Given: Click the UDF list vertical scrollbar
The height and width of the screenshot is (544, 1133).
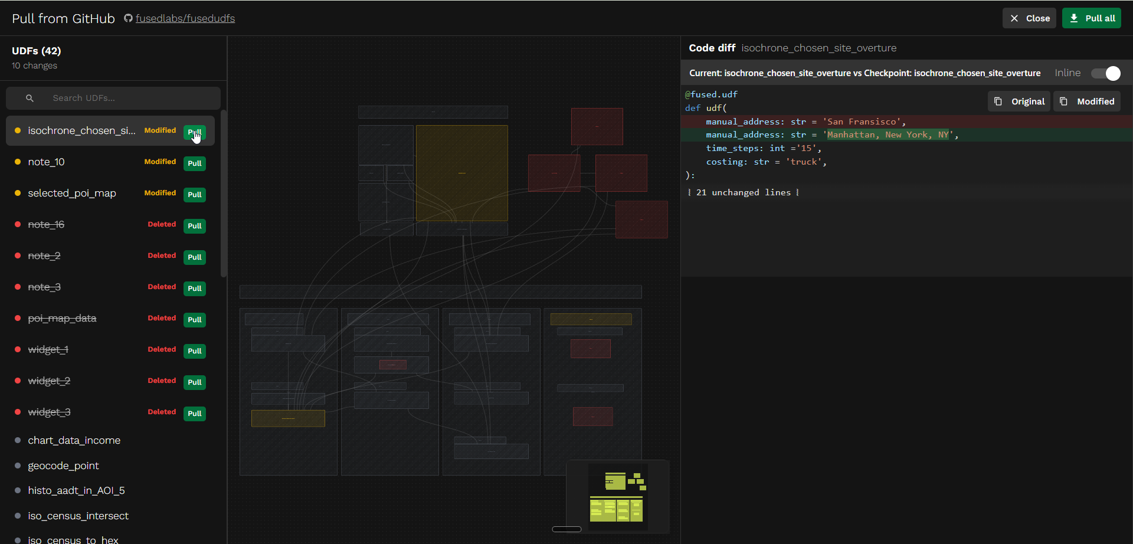Looking at the screenshot, I should [224, 194].
